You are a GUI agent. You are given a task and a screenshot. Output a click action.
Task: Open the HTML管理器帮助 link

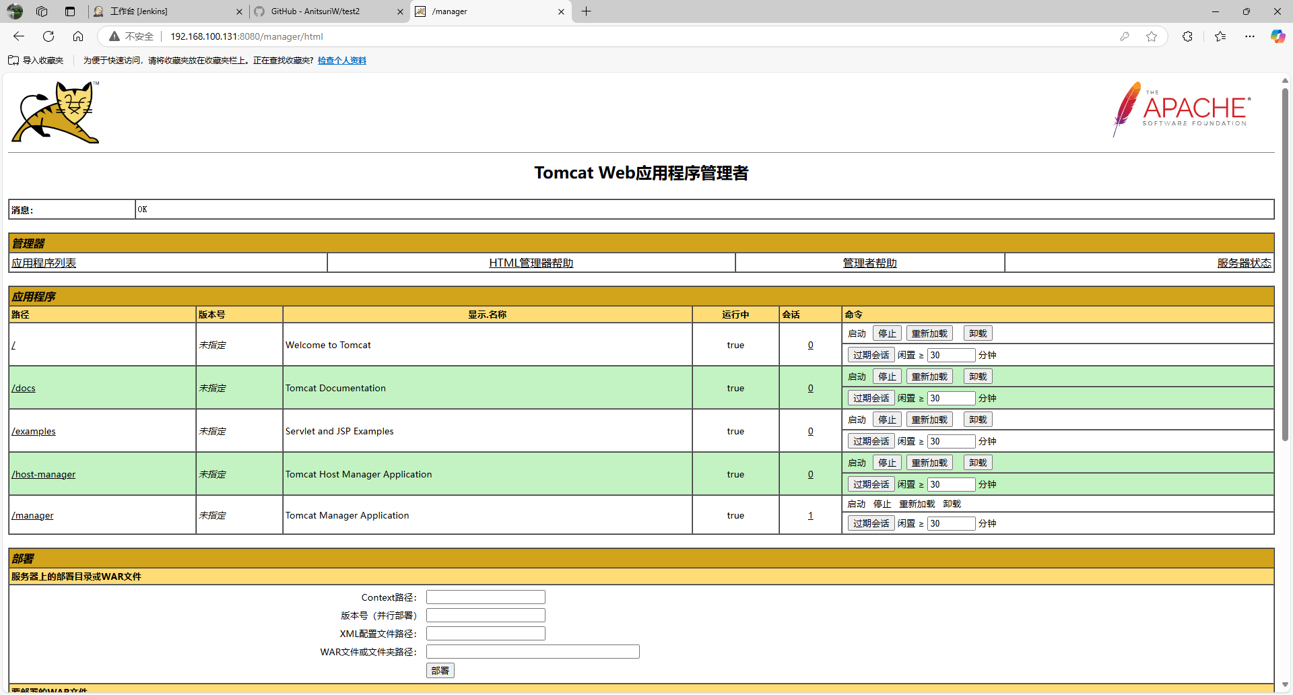[x=531, y=263]
